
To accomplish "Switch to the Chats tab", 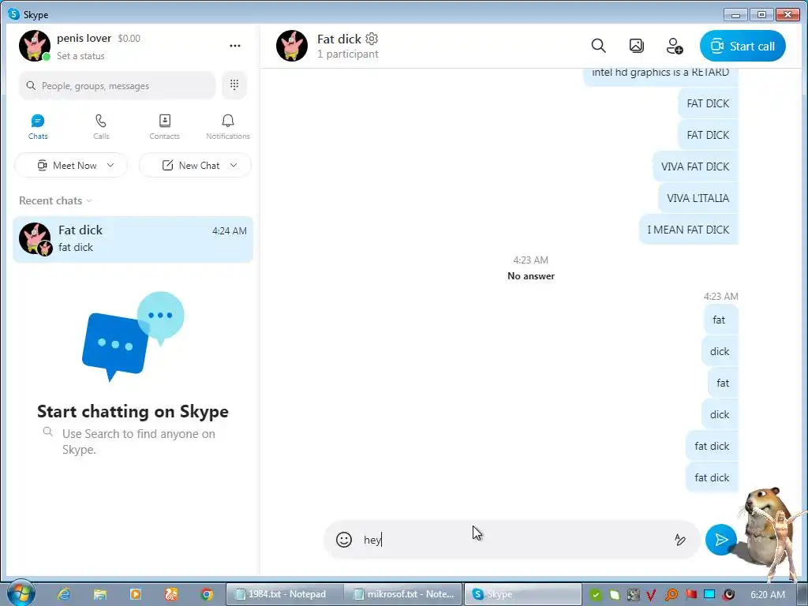I will [38, 127].
